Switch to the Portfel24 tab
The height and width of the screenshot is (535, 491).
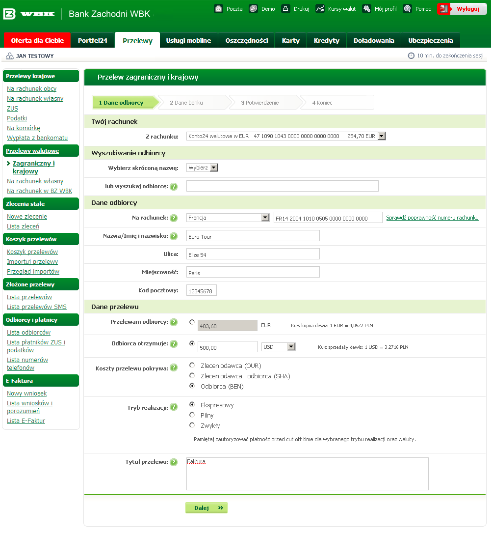(92, 40)
